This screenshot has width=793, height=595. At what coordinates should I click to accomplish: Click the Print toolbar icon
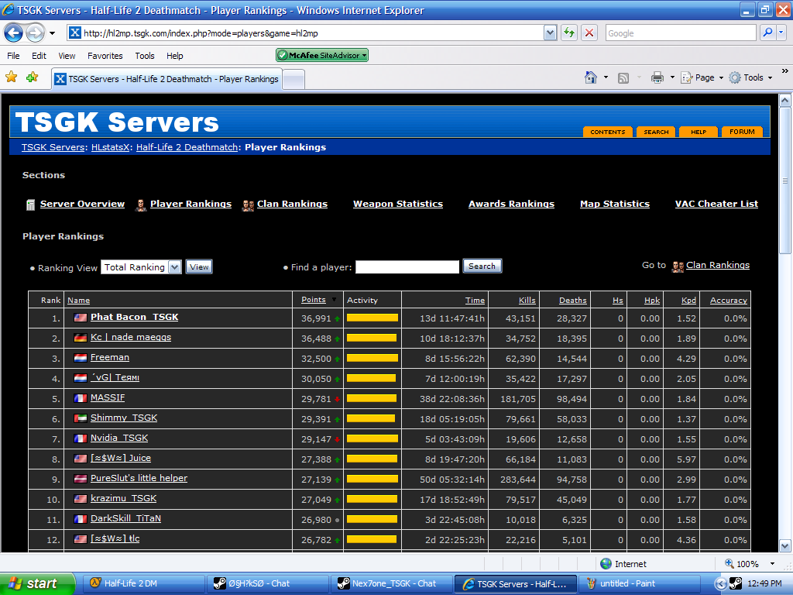tap(657, 77)
